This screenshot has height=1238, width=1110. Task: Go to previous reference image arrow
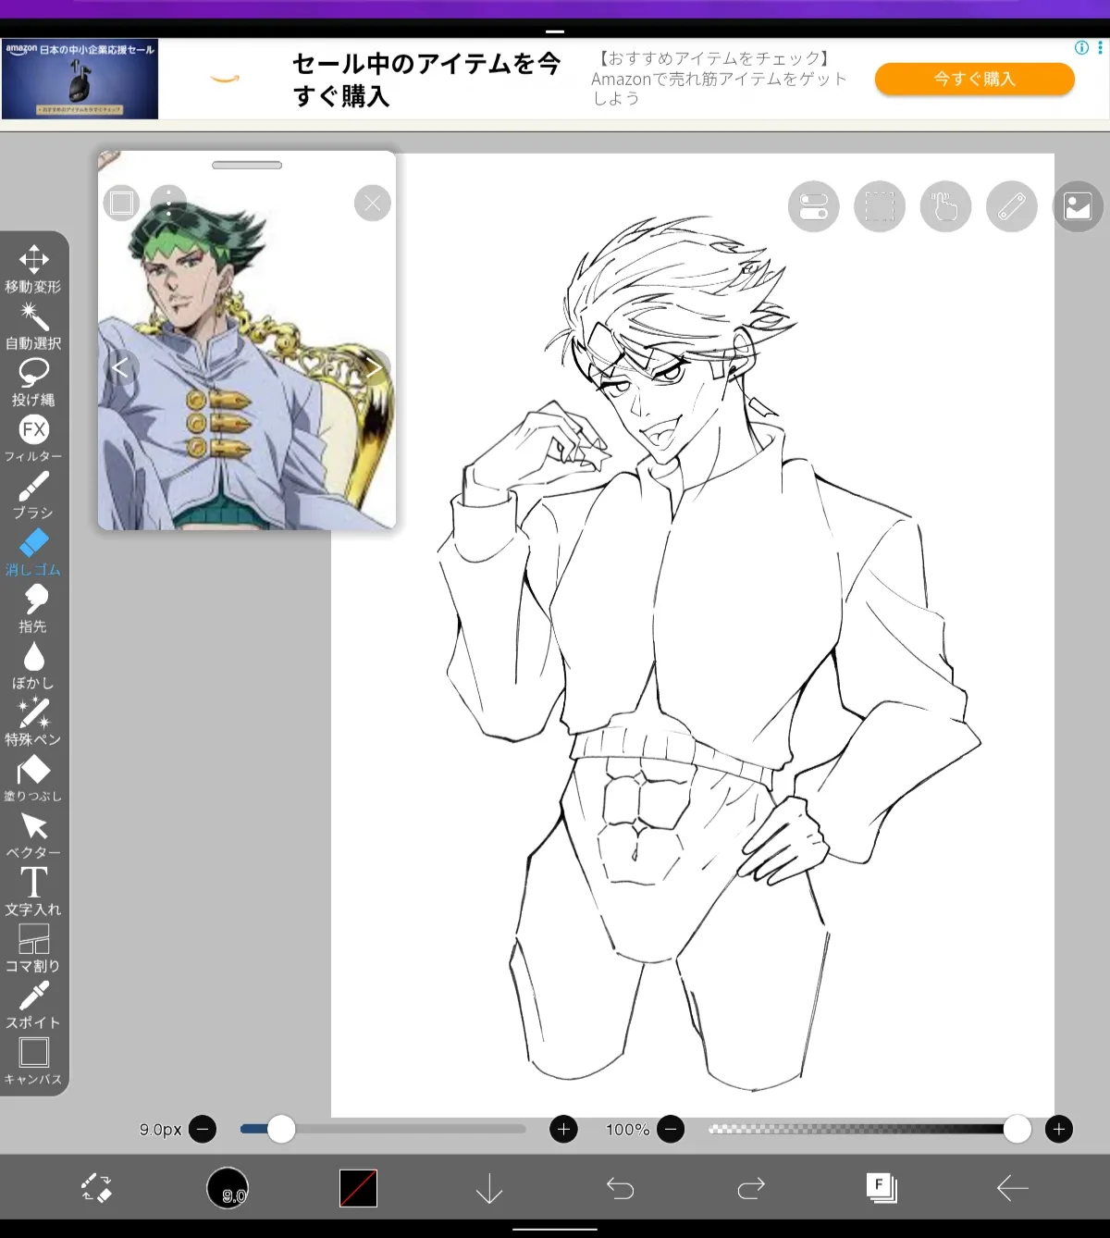(x=120, y=368)
